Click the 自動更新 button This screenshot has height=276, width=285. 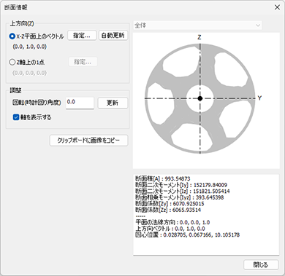click(x=113, y=36)
